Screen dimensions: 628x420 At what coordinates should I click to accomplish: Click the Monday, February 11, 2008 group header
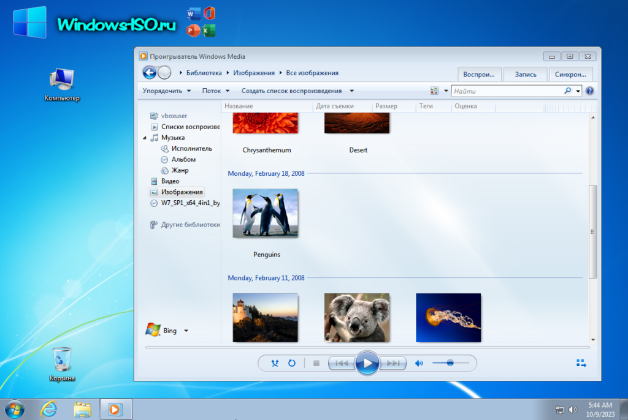(x=266, y=277)
